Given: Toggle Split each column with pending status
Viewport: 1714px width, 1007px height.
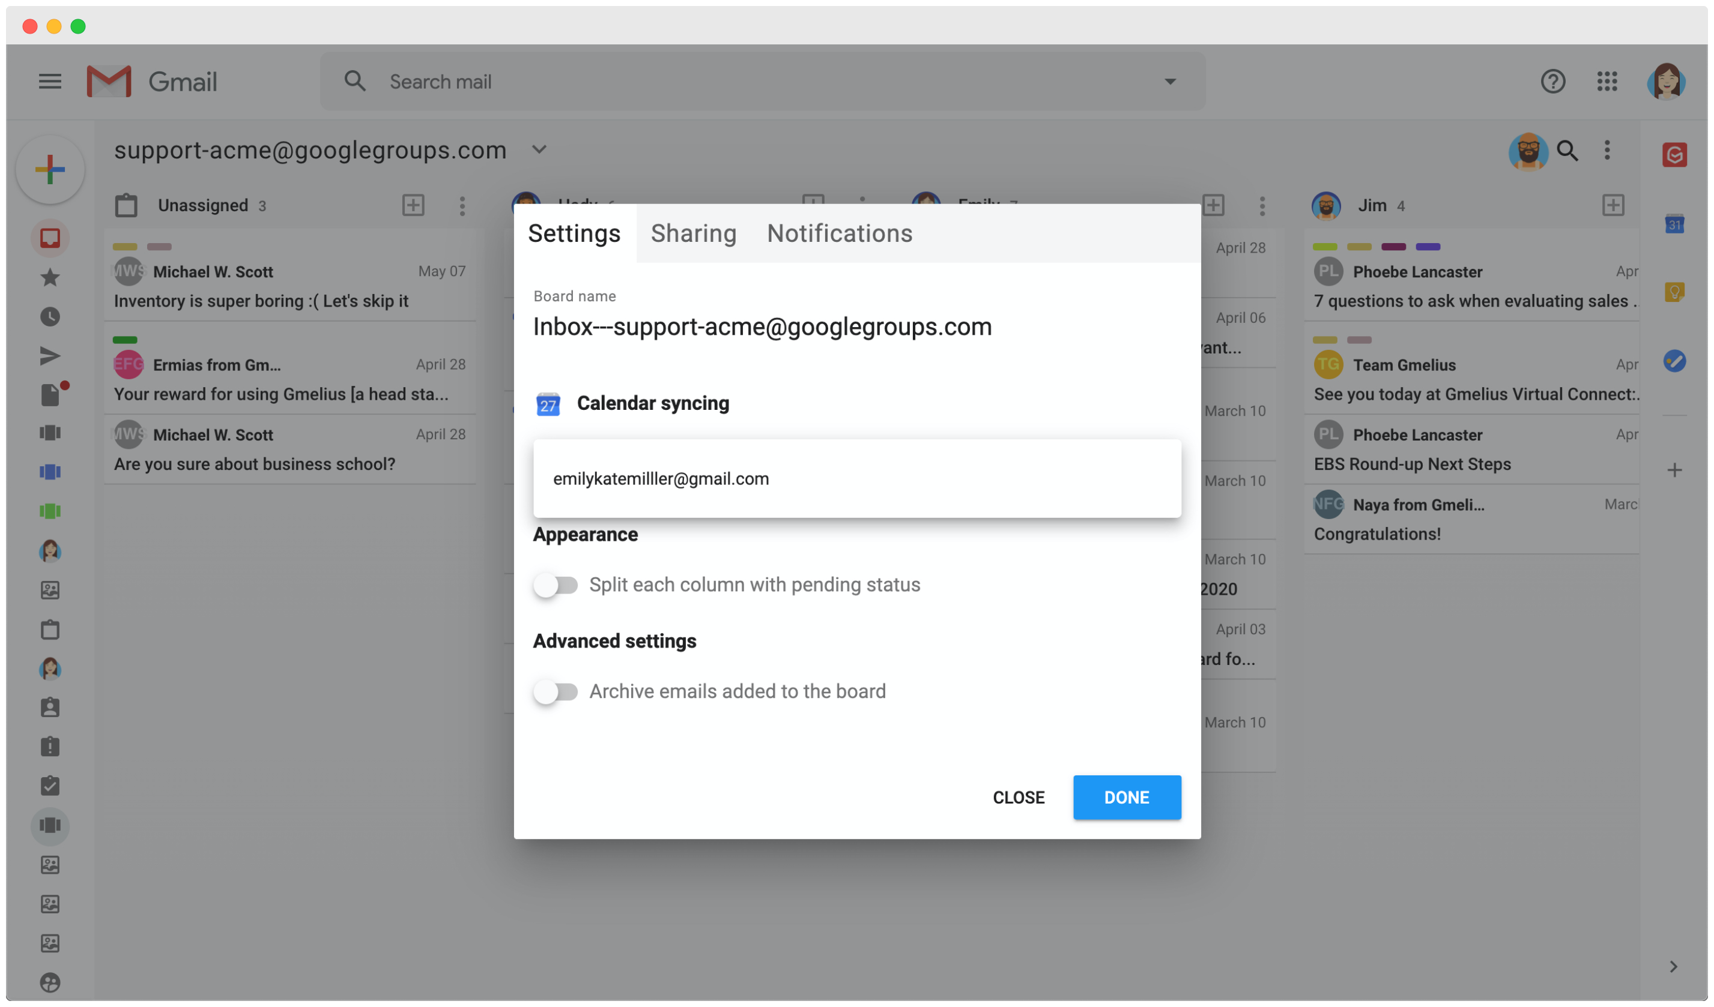Looking at the screenshot, I should click(x=556, y=585).
